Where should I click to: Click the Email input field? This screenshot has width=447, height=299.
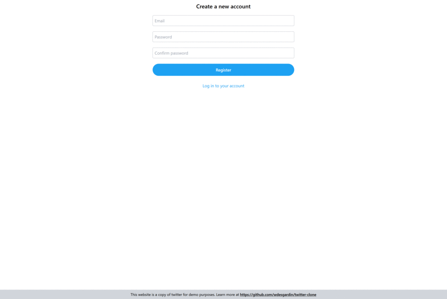point(223,21)
